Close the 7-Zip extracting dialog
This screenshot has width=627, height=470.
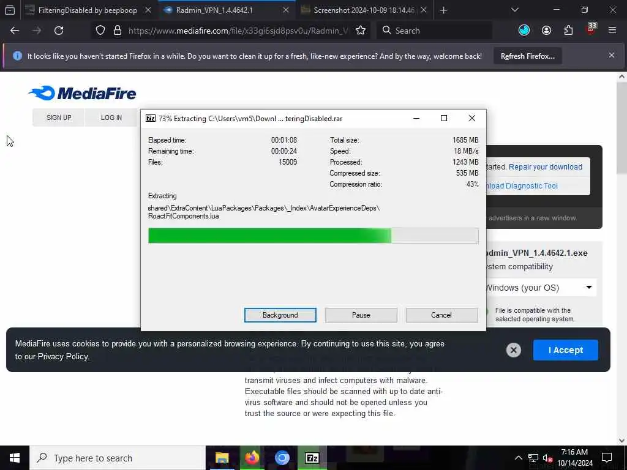tap(472, 118)
